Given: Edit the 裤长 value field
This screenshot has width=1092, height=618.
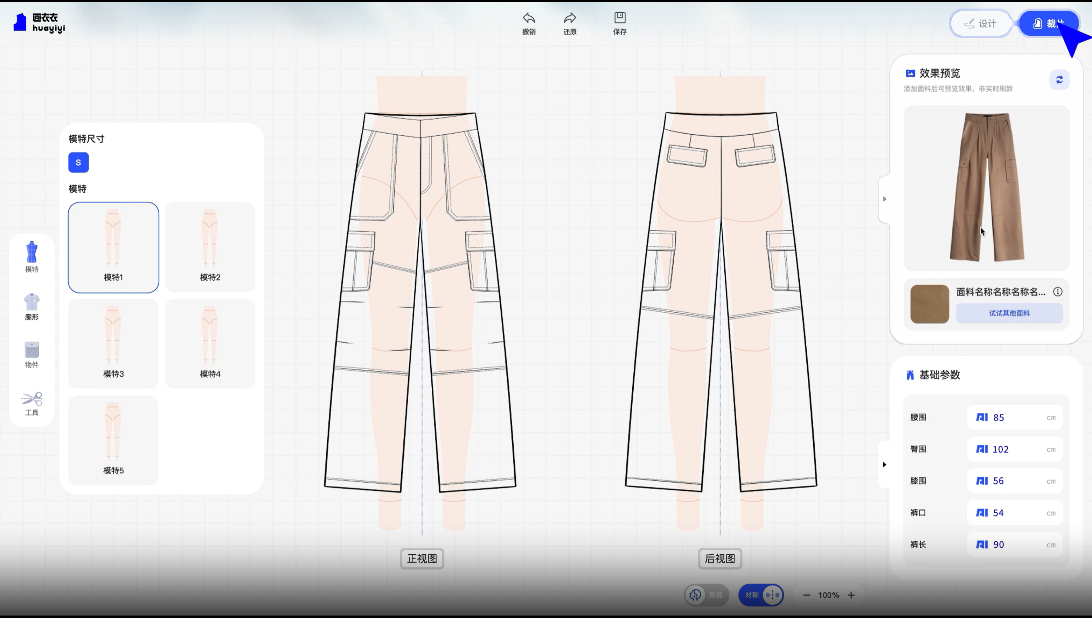Looking at the screenshot, I should click(1015, 545).
